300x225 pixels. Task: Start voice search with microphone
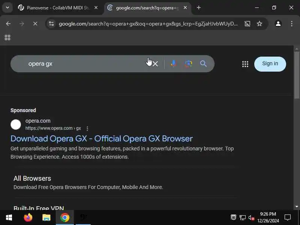(174, 63)
